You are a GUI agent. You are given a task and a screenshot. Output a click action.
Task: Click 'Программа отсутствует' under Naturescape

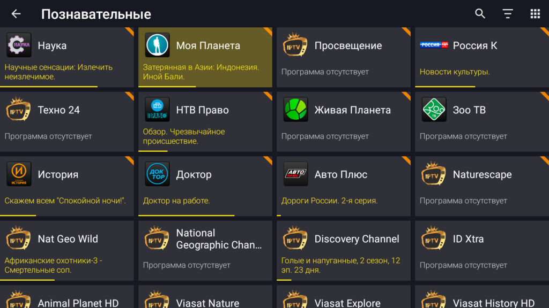coord(463,201)
